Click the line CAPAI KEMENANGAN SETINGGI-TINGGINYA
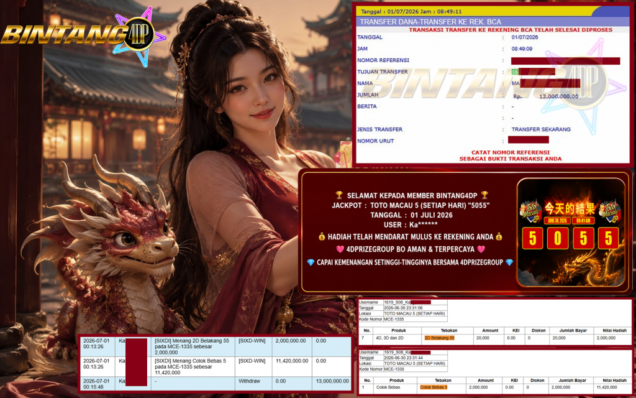636x398 pixels. [411, 262]
